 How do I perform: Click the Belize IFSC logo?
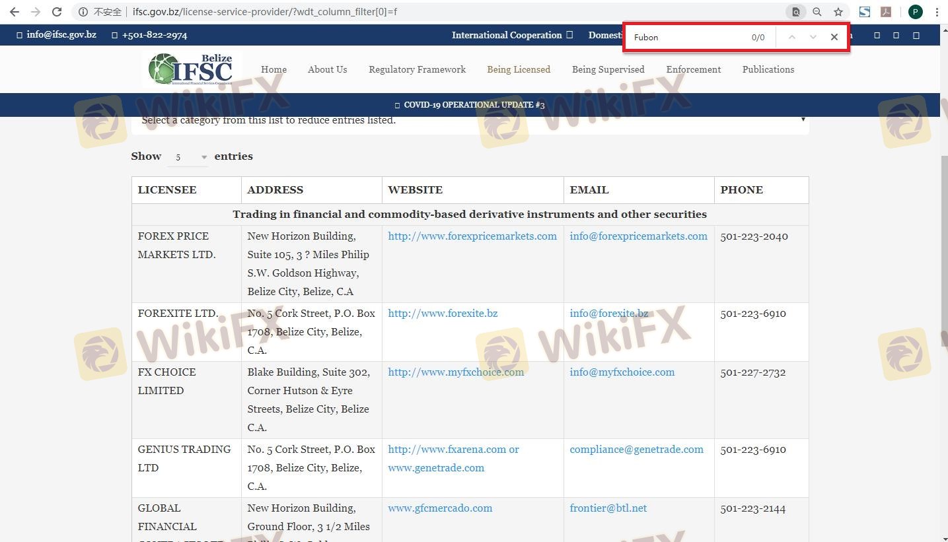[192, 69]
